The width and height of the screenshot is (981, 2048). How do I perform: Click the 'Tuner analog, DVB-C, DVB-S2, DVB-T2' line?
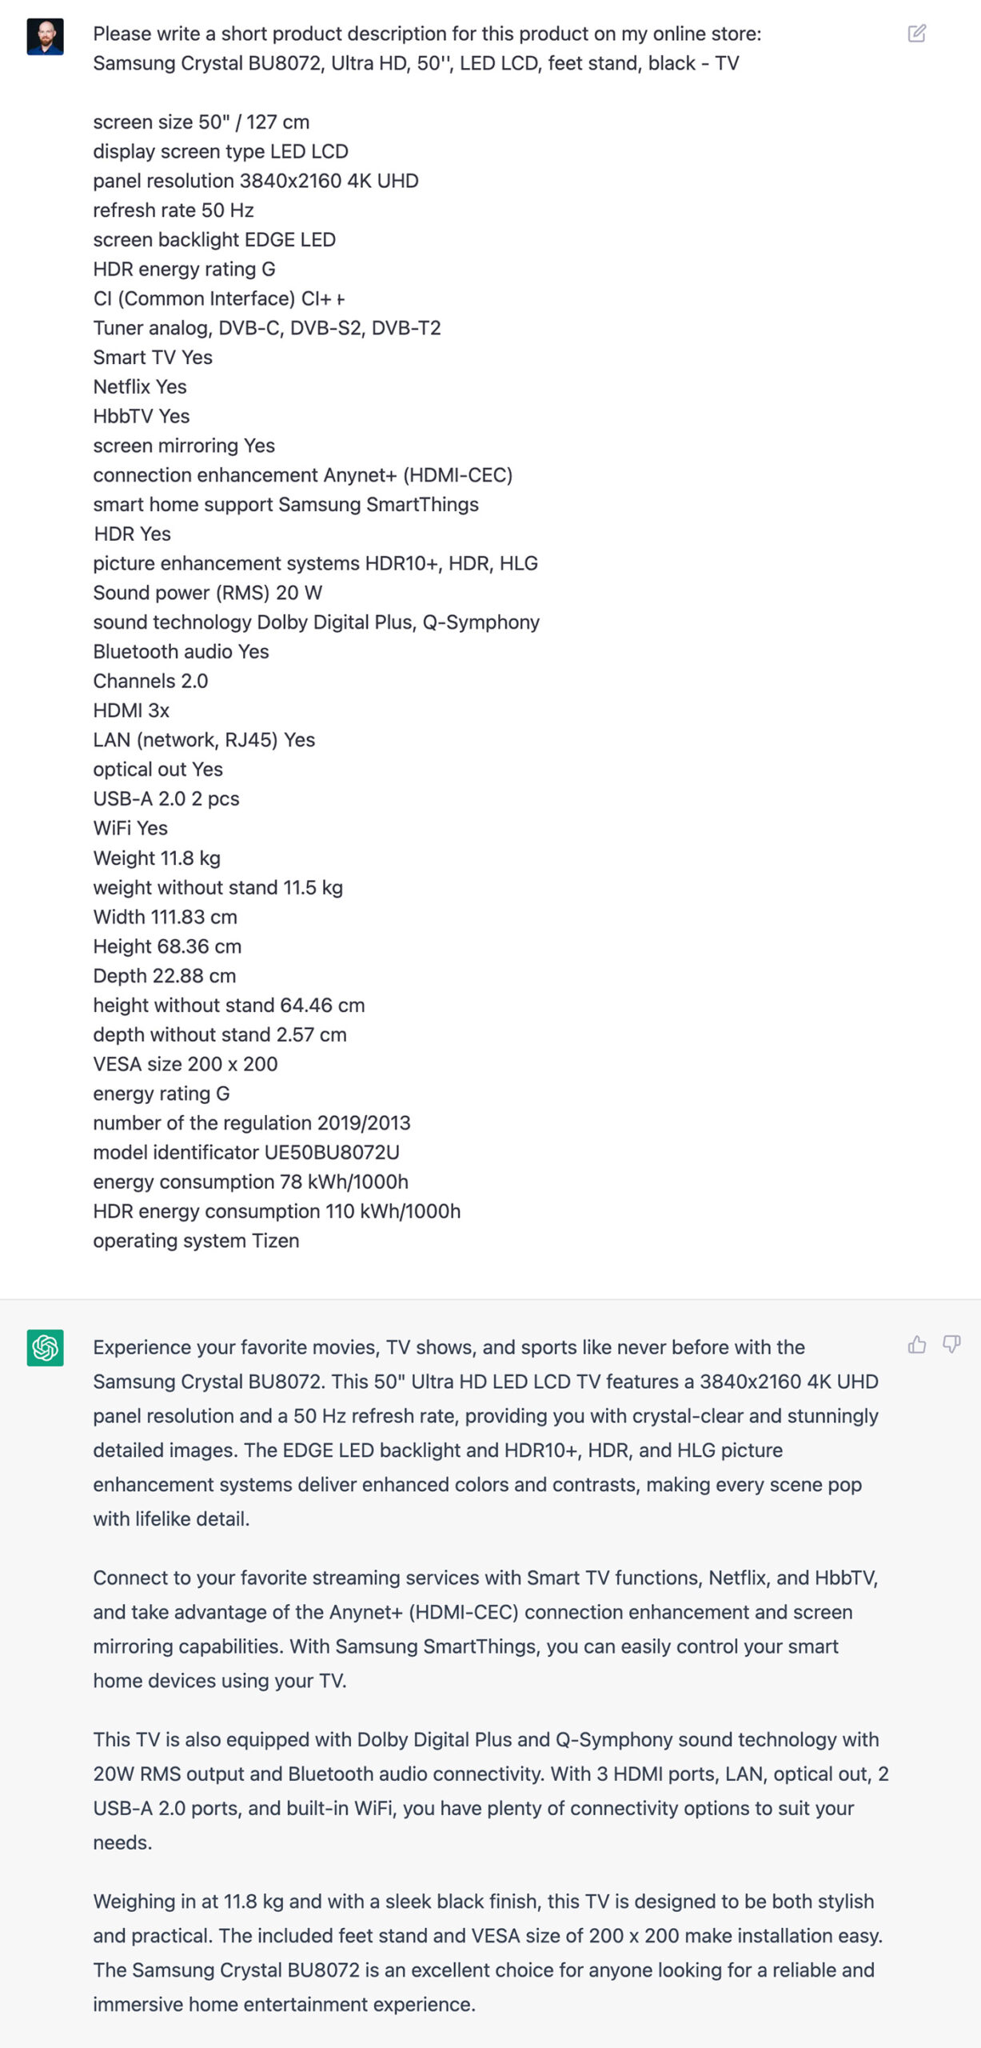pos(267,328)
